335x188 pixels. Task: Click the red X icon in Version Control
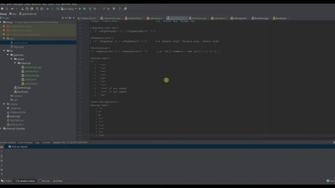tap(2, 170)
